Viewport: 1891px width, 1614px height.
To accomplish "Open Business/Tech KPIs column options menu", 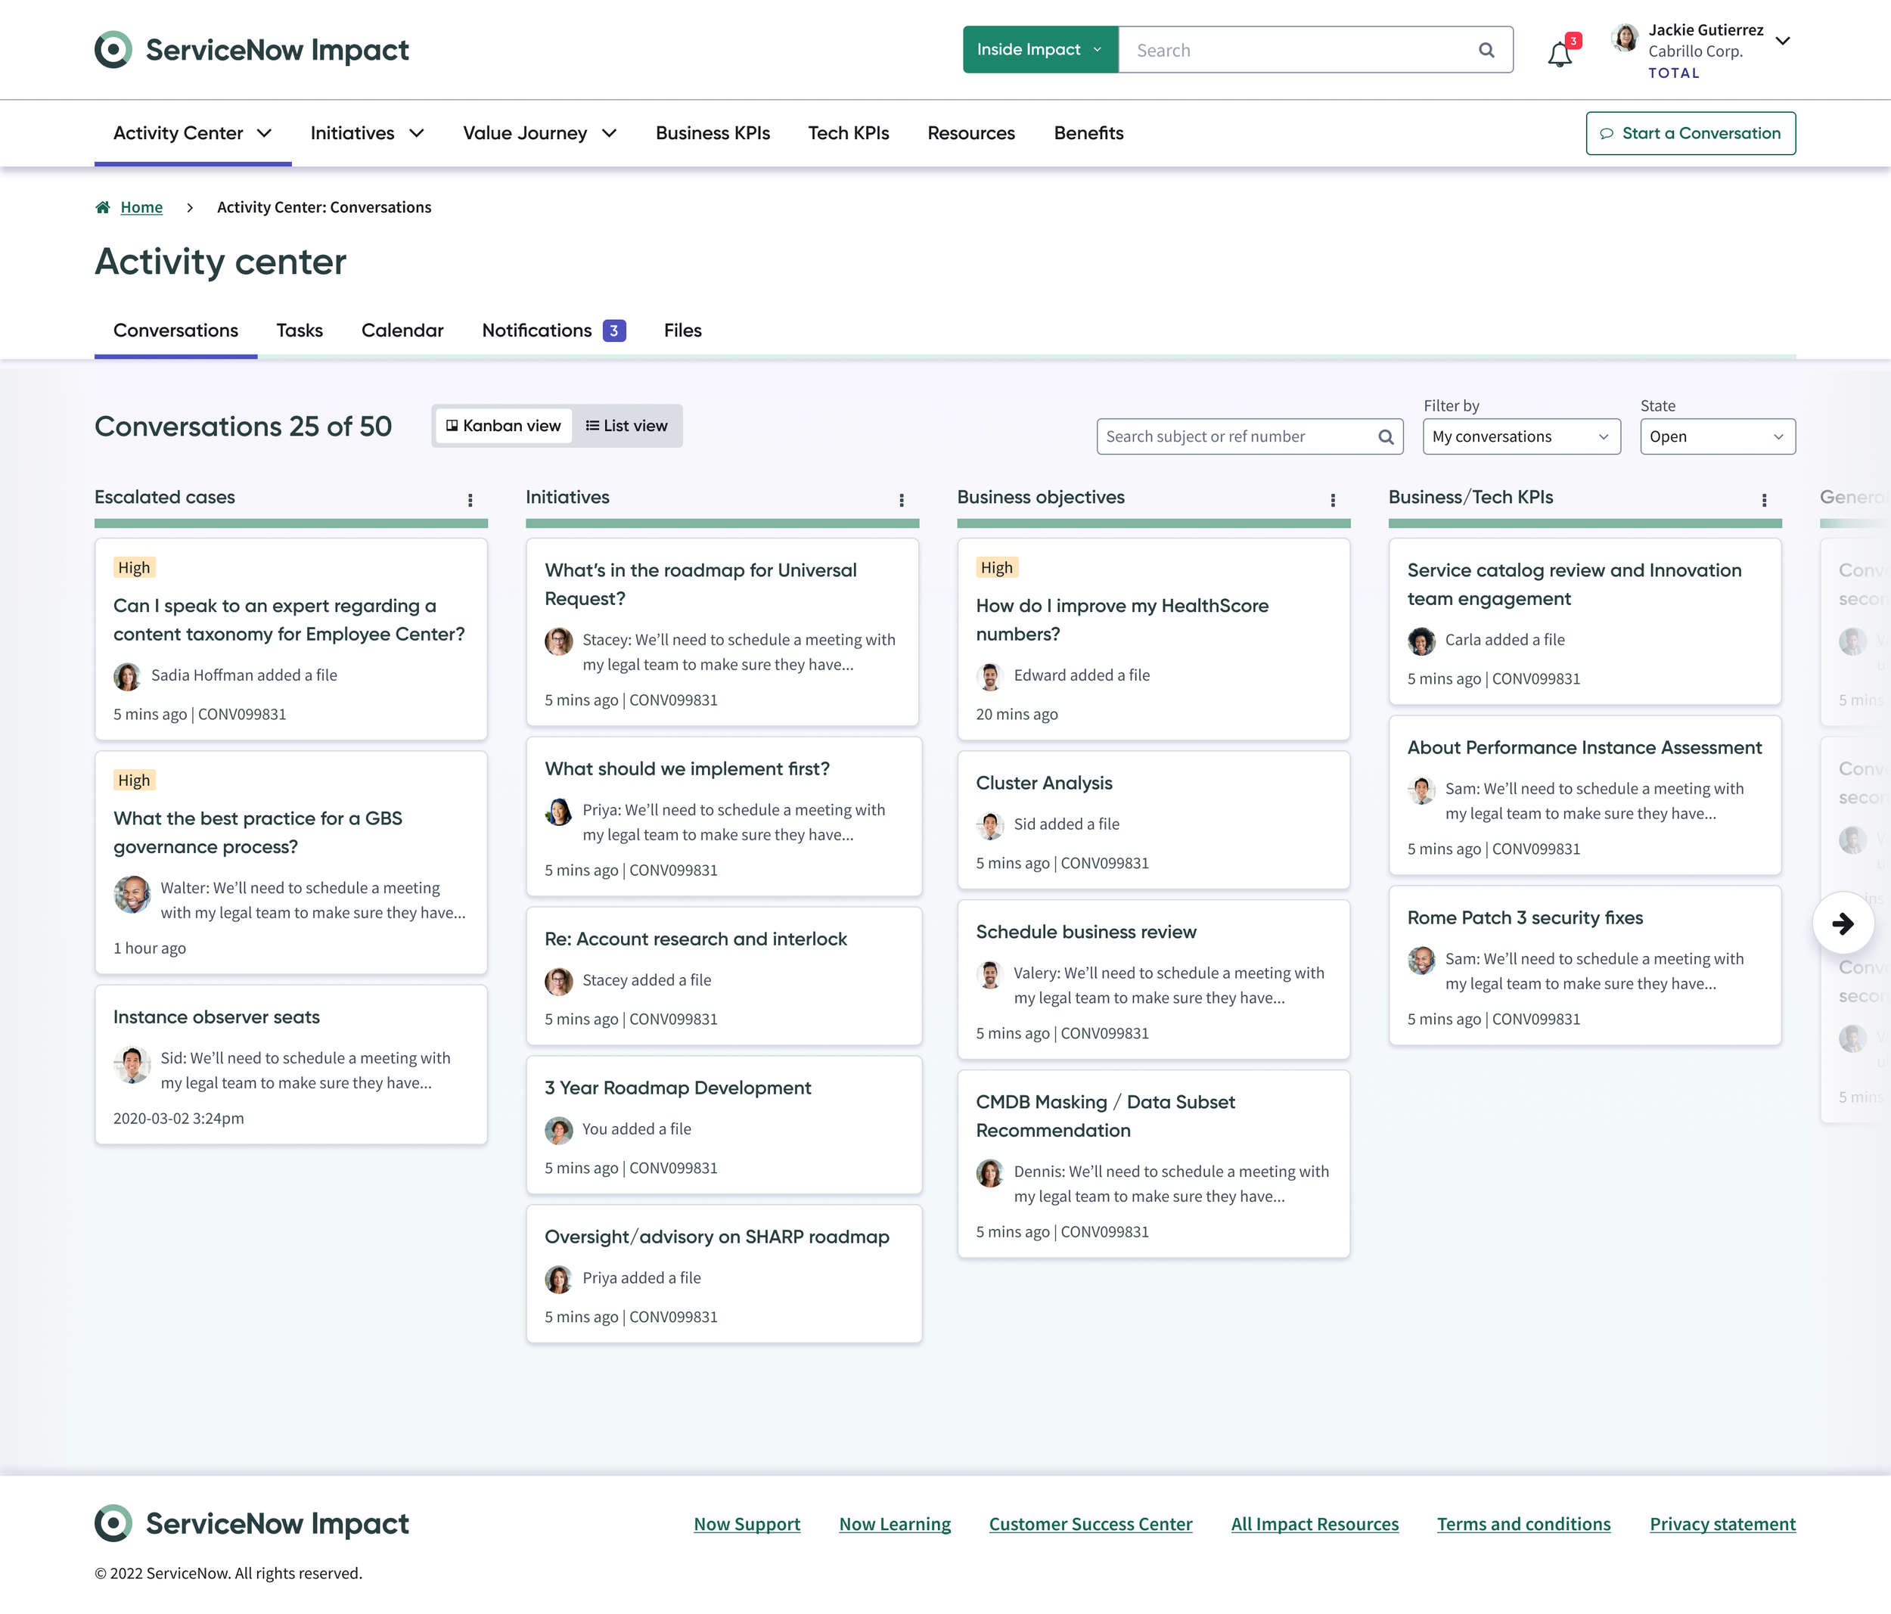I will (x=1764, y=500).
